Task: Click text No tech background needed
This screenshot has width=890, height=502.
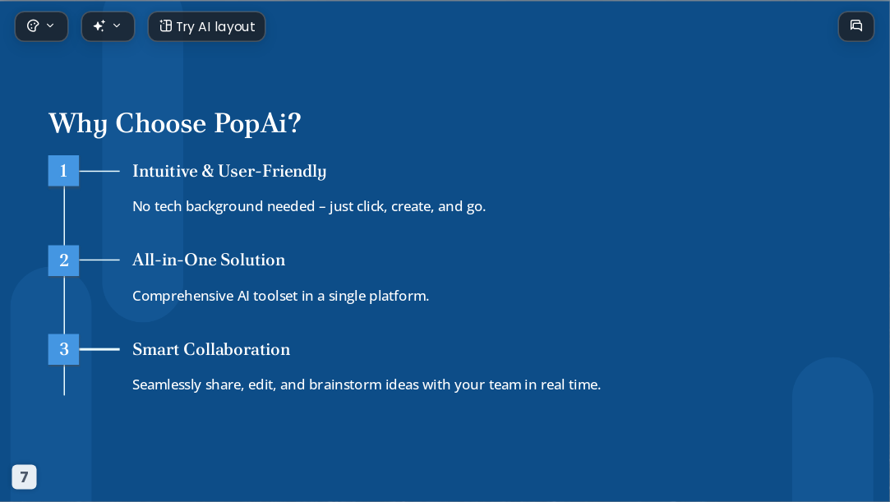Action: [x=224, y=206]
